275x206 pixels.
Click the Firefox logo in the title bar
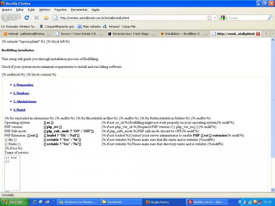pos(3,3)
